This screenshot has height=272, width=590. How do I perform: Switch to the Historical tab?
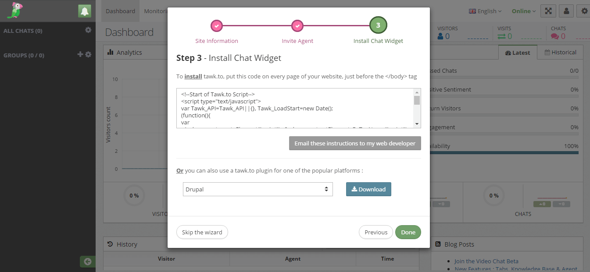560,52
